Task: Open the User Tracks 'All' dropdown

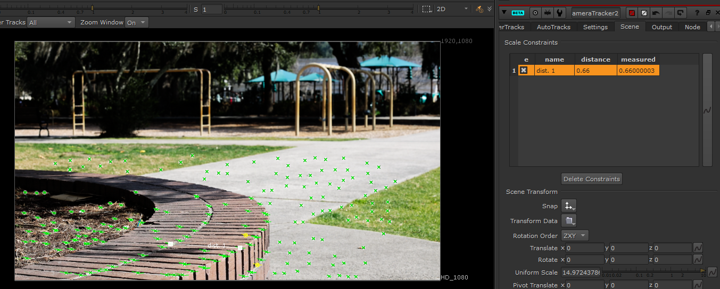Action: pyautogui.click(x=51, y=22)
